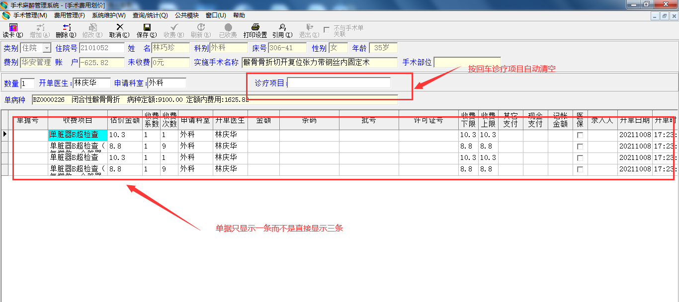
Task: Open the 窗口(U) menu
Action: point(216,15)
